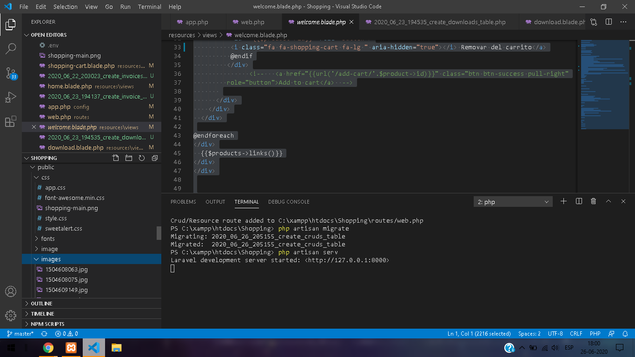Select terminal from '2: php' dropdown
This screenshot has height=357, width=635.
pyautogui.click(x=513, y=202)
